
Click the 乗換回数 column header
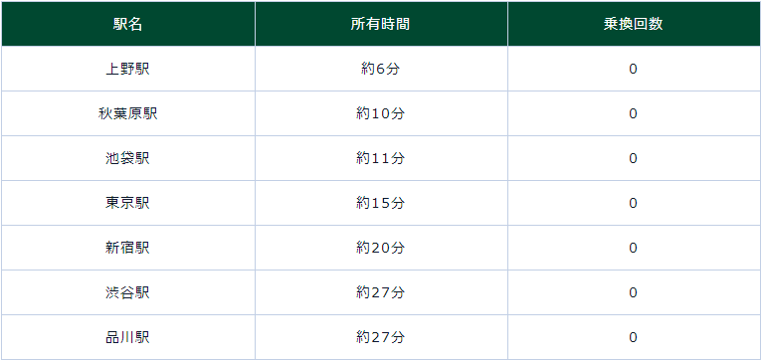click(634, 24)
